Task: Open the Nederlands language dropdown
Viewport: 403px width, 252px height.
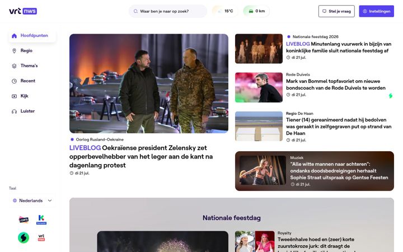Action: pyautogui.click(x=32, y=200)
